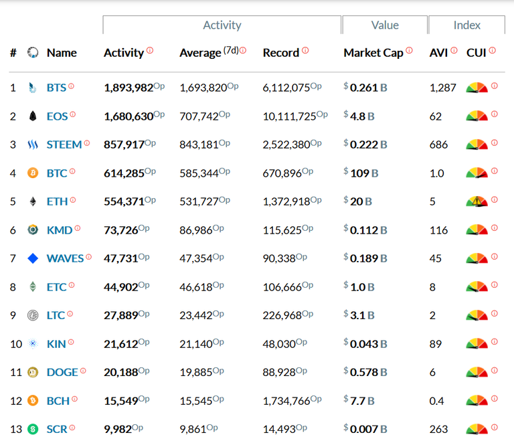Sort by the Name column header
514x447 pixels.
[62, 53]
